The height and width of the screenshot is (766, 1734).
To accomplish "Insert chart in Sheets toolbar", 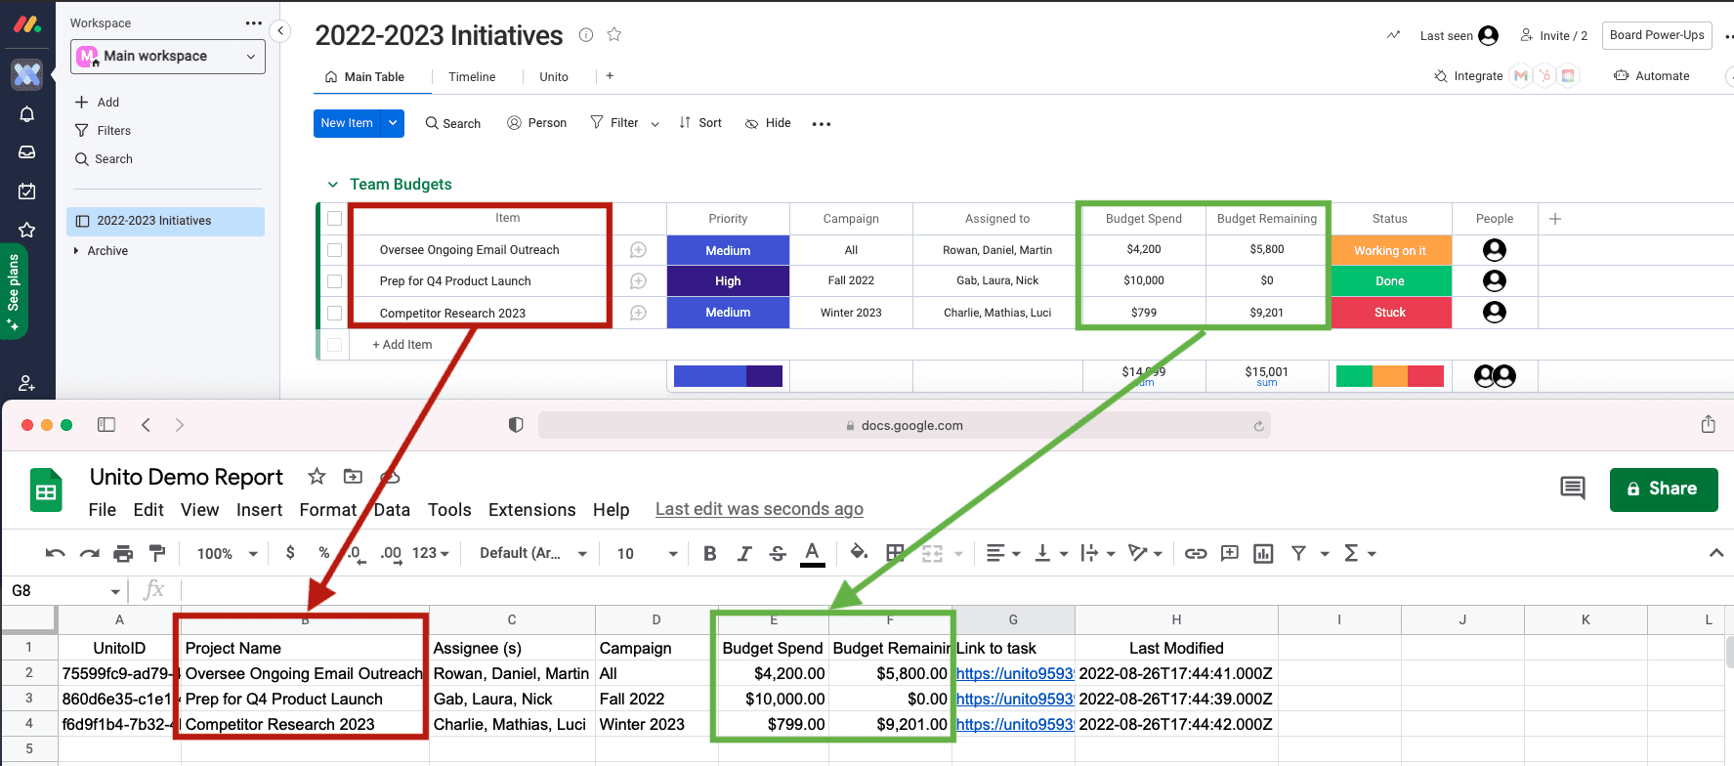I will tap(1263, 554).
